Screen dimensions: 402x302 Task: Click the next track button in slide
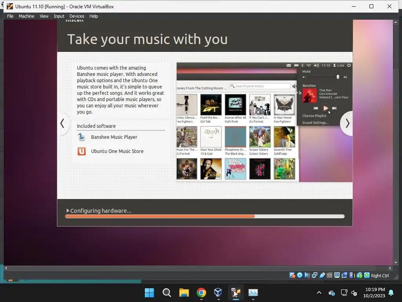pyautogui.click(x=334, y=108)
